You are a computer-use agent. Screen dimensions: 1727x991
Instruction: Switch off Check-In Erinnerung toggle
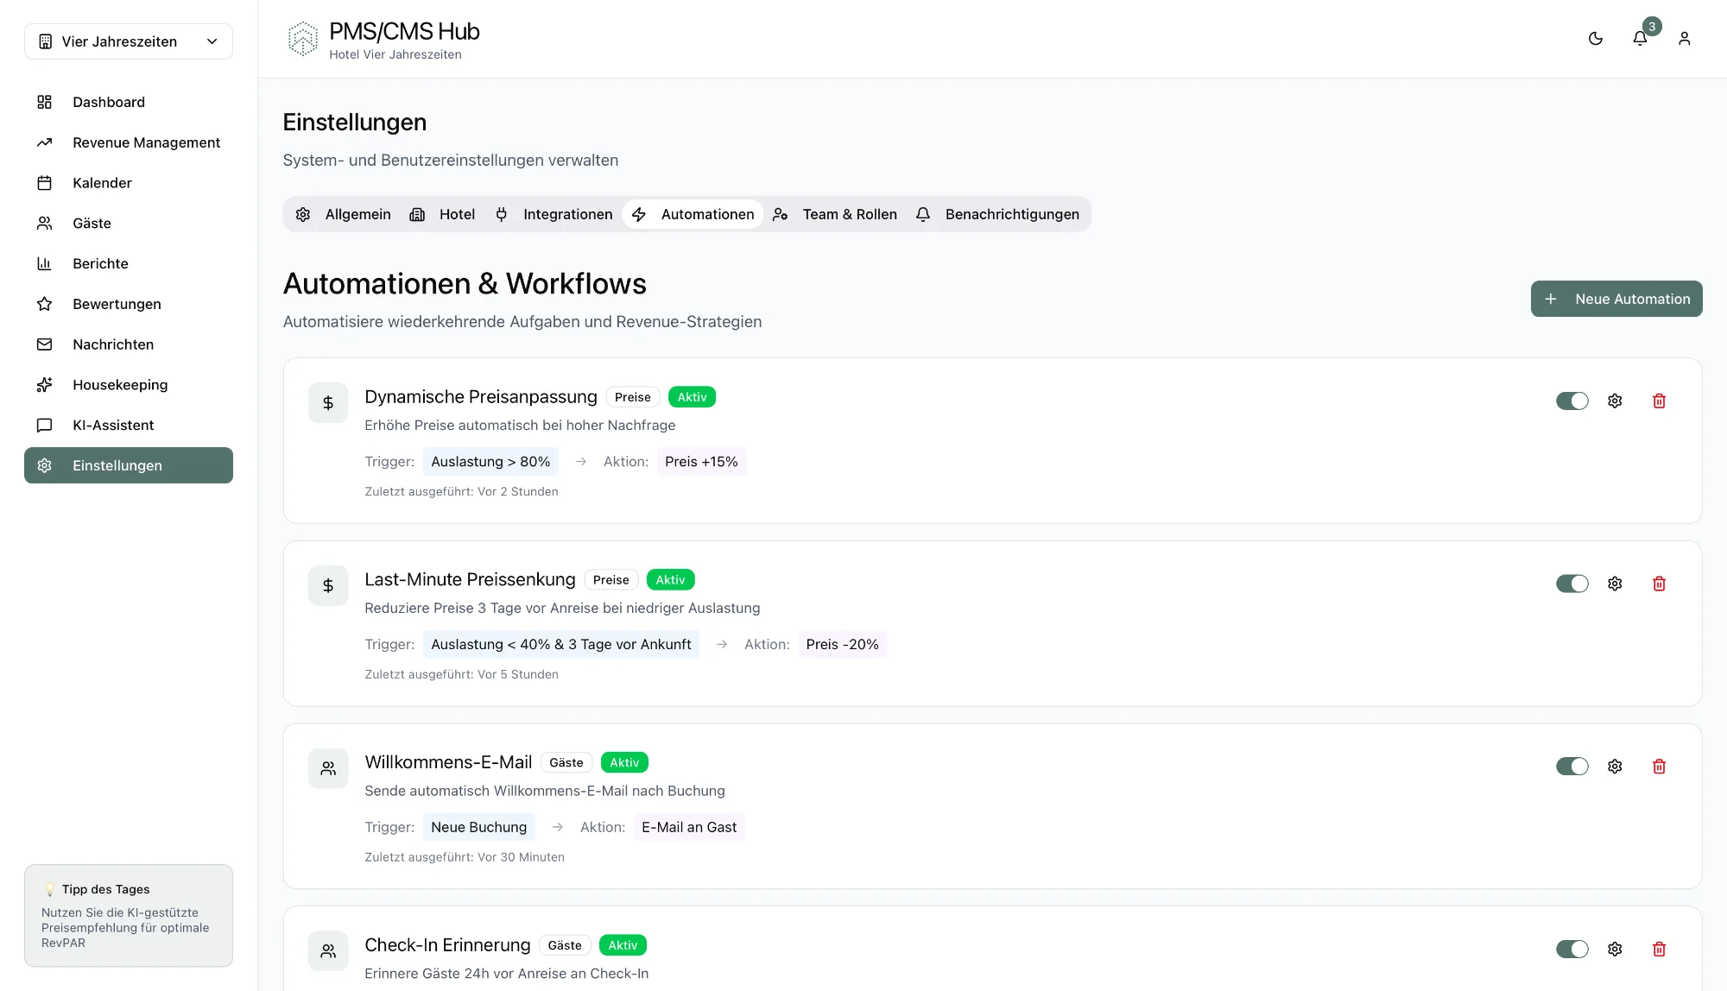[x=1572, y=950]
